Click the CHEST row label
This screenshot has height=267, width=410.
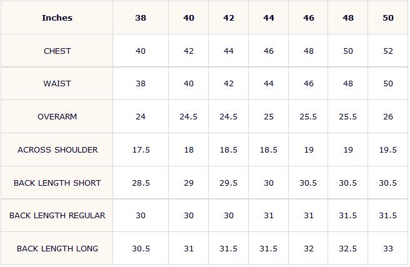[57, 51]
